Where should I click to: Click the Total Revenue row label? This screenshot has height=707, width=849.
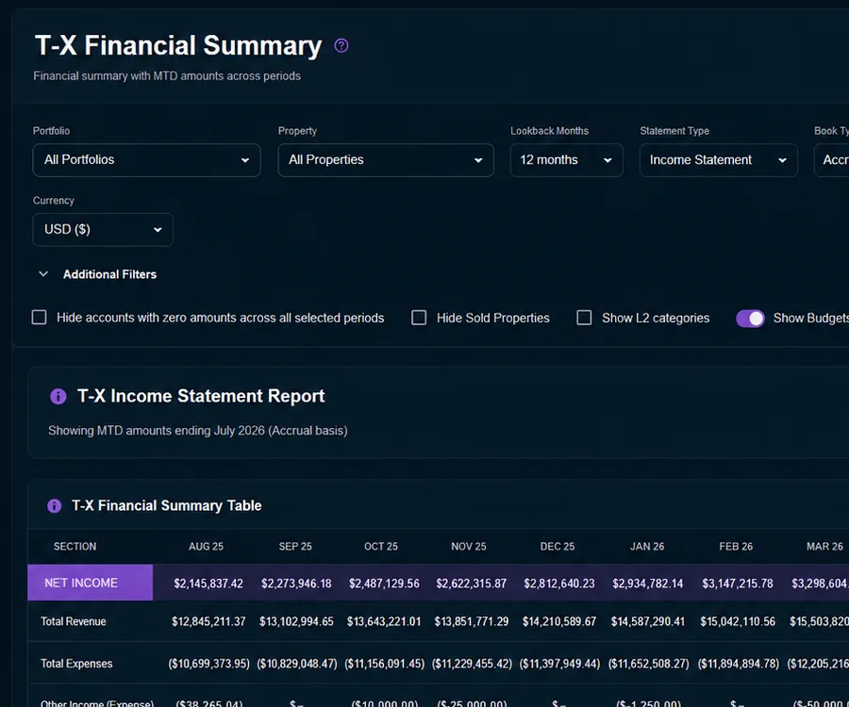point(73,621)
